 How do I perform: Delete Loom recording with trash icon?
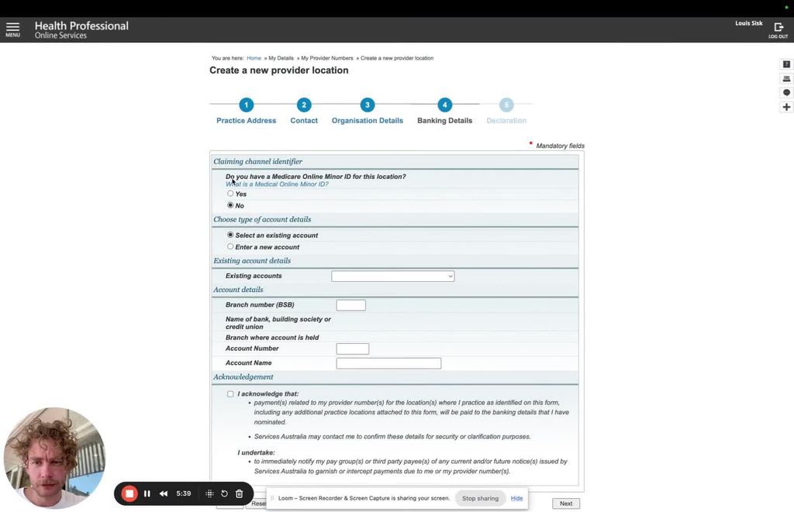[240, 493]
